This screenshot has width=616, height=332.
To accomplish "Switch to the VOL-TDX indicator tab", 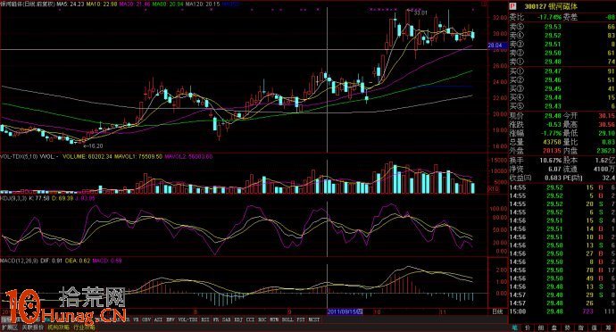I will click(187, 320).
